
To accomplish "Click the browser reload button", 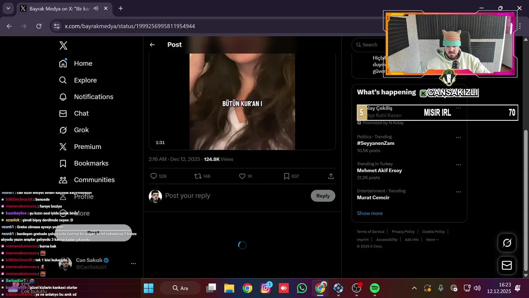I will click(39, 26).
